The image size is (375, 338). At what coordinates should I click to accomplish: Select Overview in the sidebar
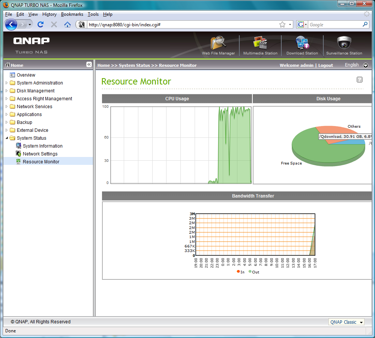(26, 75)
